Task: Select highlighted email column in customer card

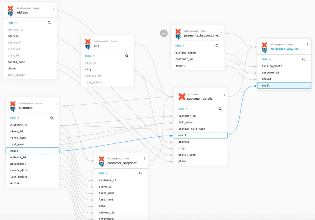Action: 33,151
